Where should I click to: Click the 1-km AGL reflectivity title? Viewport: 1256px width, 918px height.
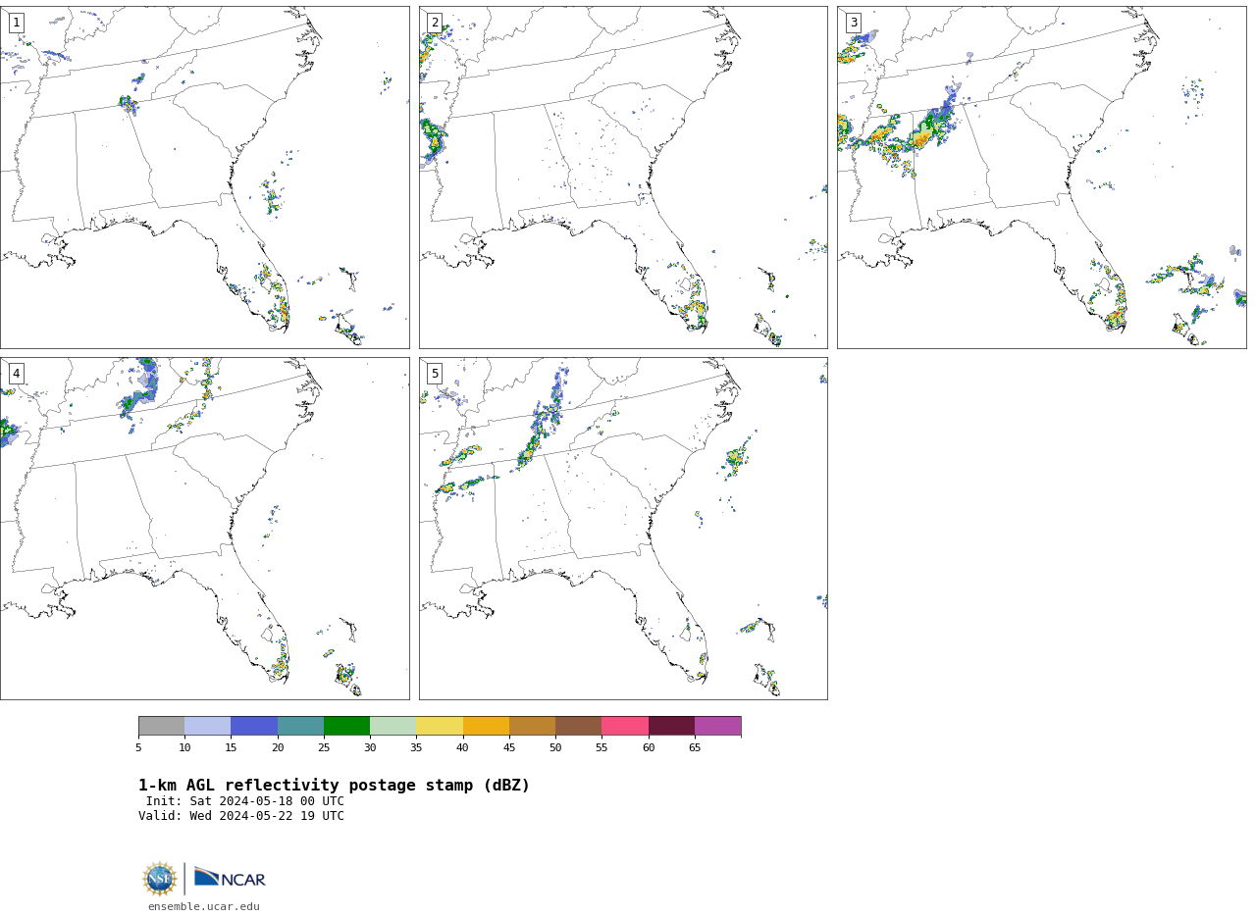[334, 786]
